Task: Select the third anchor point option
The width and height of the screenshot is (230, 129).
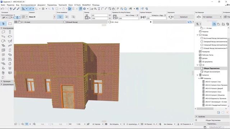Action: click(x=73, y=17)
